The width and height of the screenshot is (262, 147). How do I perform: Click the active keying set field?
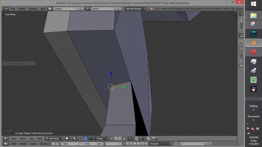click(x=192, y=144)
